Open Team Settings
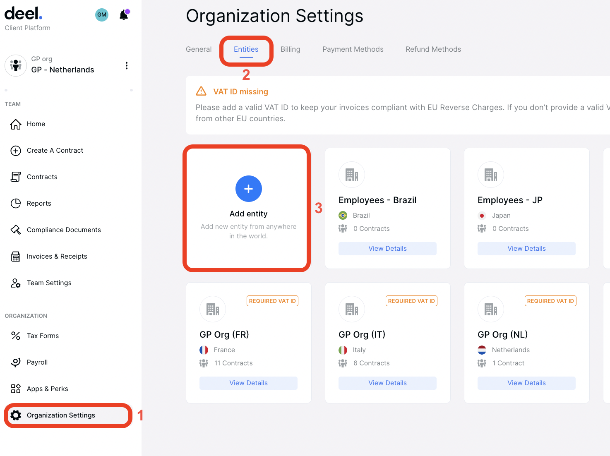 (x=49, y=283)
